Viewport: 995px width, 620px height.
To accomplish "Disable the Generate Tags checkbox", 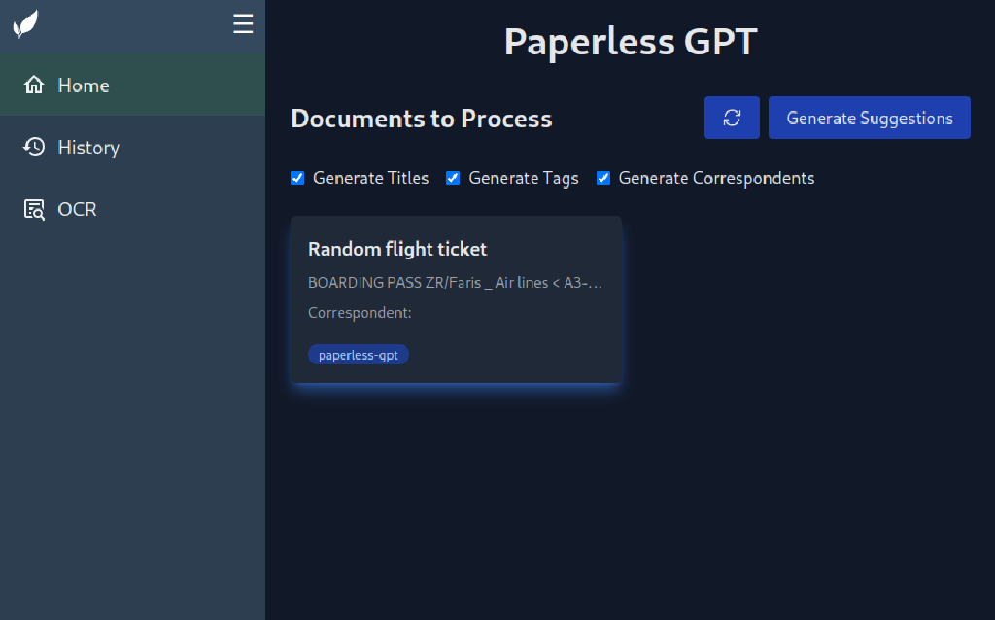I will 453,178.
